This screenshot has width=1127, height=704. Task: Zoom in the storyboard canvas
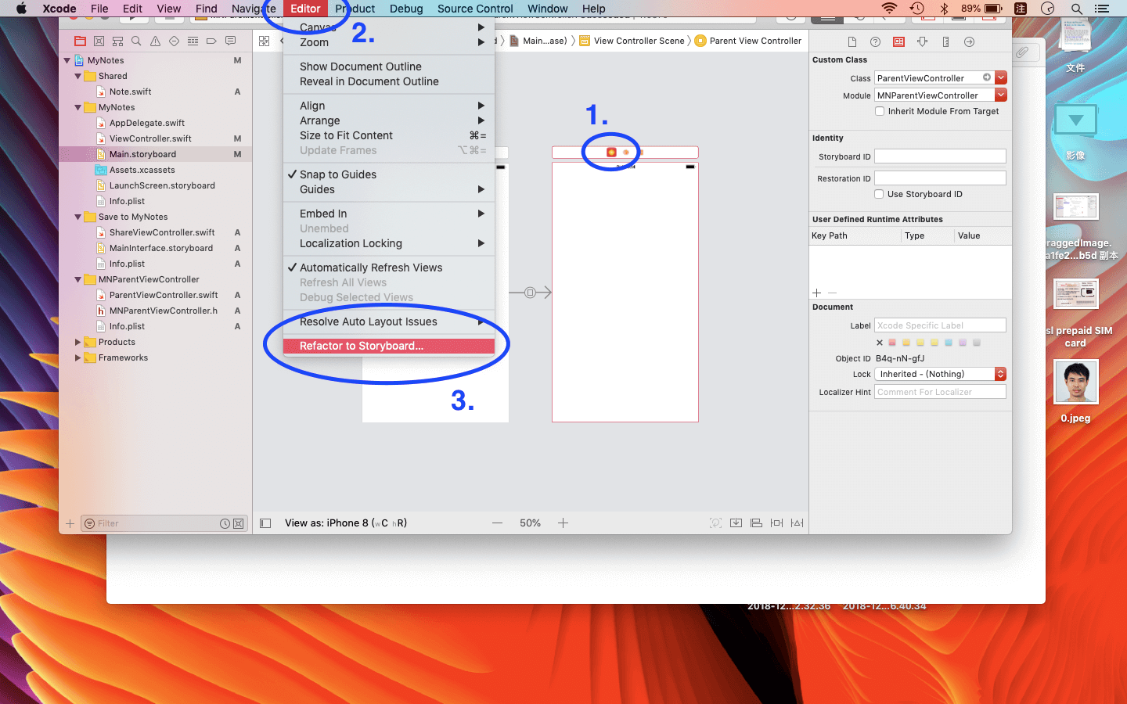[x=563, y=523]
